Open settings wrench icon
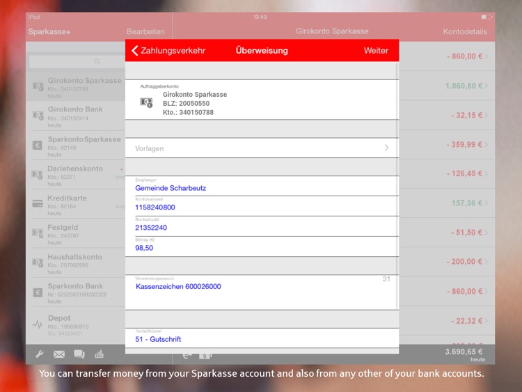 (40, 354)
